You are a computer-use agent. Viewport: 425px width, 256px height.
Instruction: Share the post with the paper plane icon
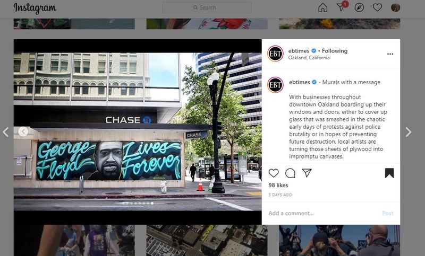tap(307, 173)
